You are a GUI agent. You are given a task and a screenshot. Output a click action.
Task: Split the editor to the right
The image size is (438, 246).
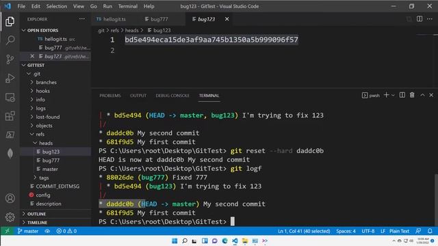pyautogui.click(x=420, y=19)
